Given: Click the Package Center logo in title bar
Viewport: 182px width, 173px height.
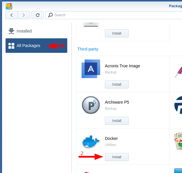Looking at the screenshot, I should tap(9, 6).
